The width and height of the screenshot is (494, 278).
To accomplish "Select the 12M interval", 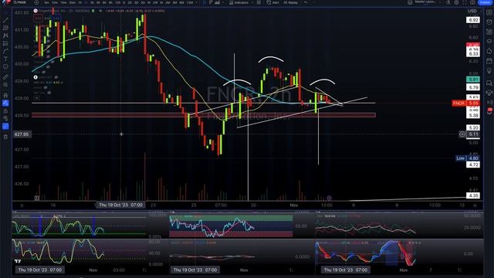I will pos(189,2).
